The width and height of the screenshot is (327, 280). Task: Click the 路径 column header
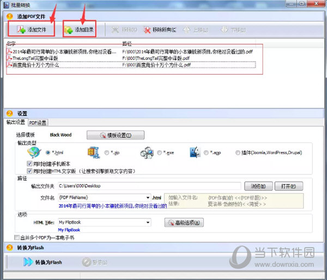coord(127,44)
